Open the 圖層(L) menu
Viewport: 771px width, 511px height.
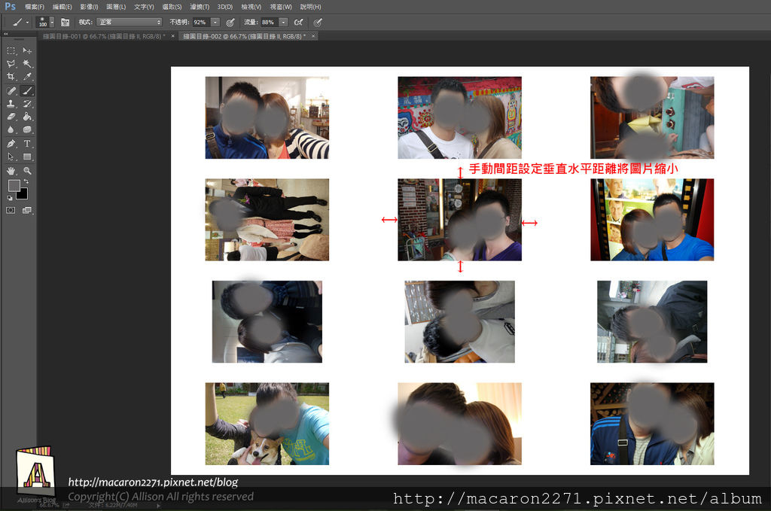tap(116, 7)
